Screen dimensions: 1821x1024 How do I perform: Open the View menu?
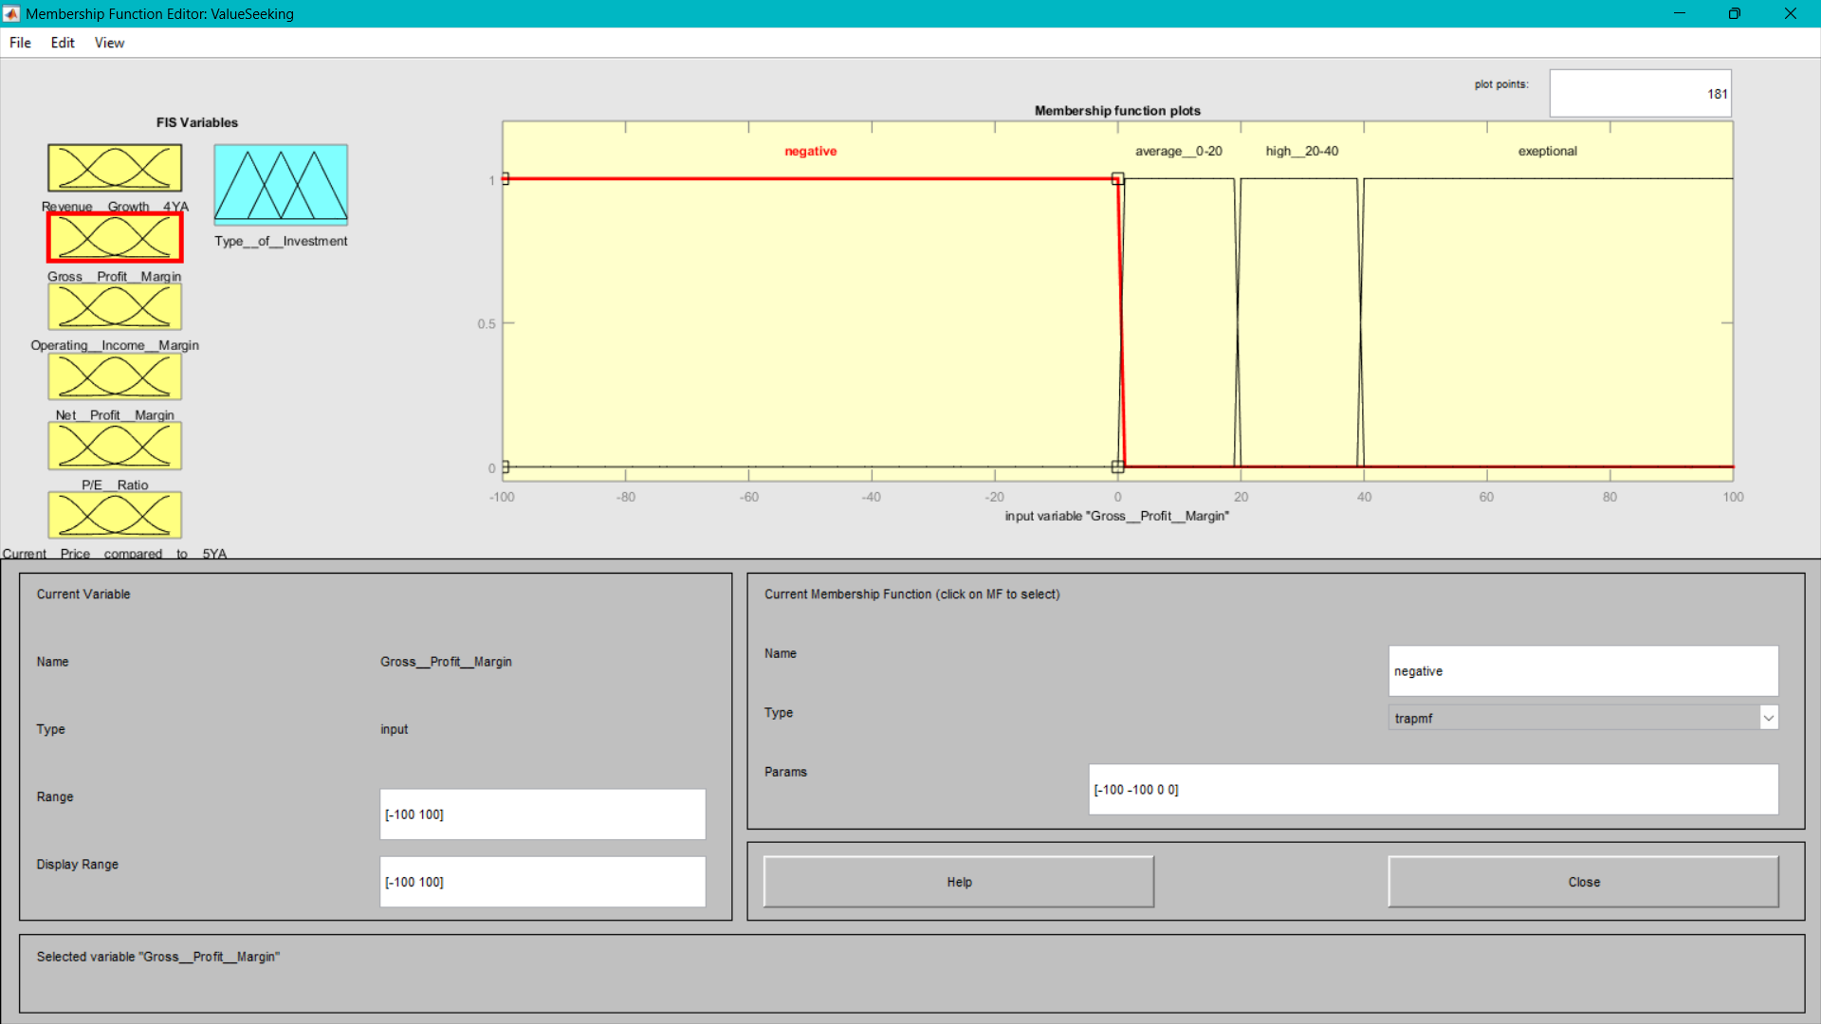[x=109, y=43]
